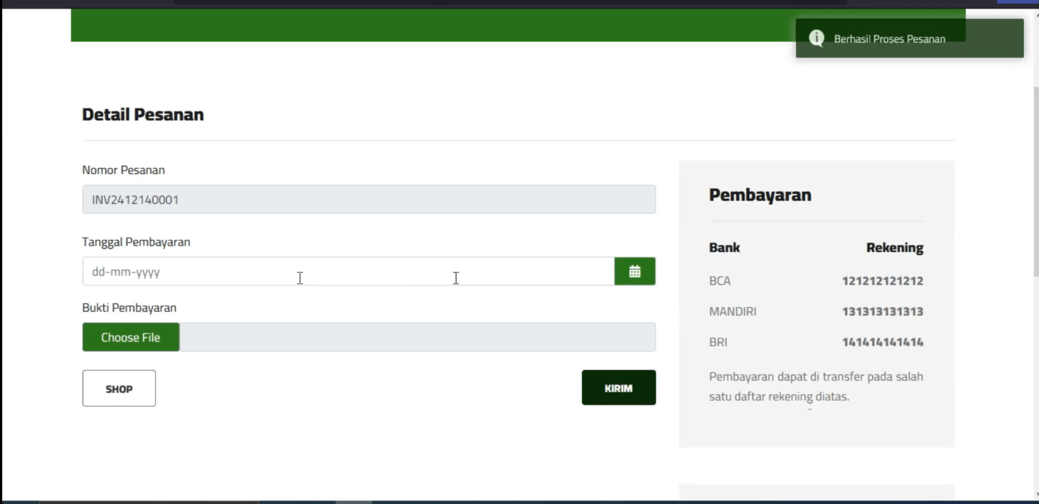Dismiss the 'Berhasil Proses Pesanan' notification
Viewport: 1039px width, 504px height.
tap(909, 38)
